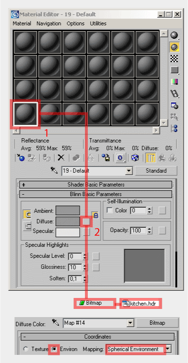Click the Make Preview filmstrip icon
The width and height of the screenshot is (188, 363).
tap(174, 94)
